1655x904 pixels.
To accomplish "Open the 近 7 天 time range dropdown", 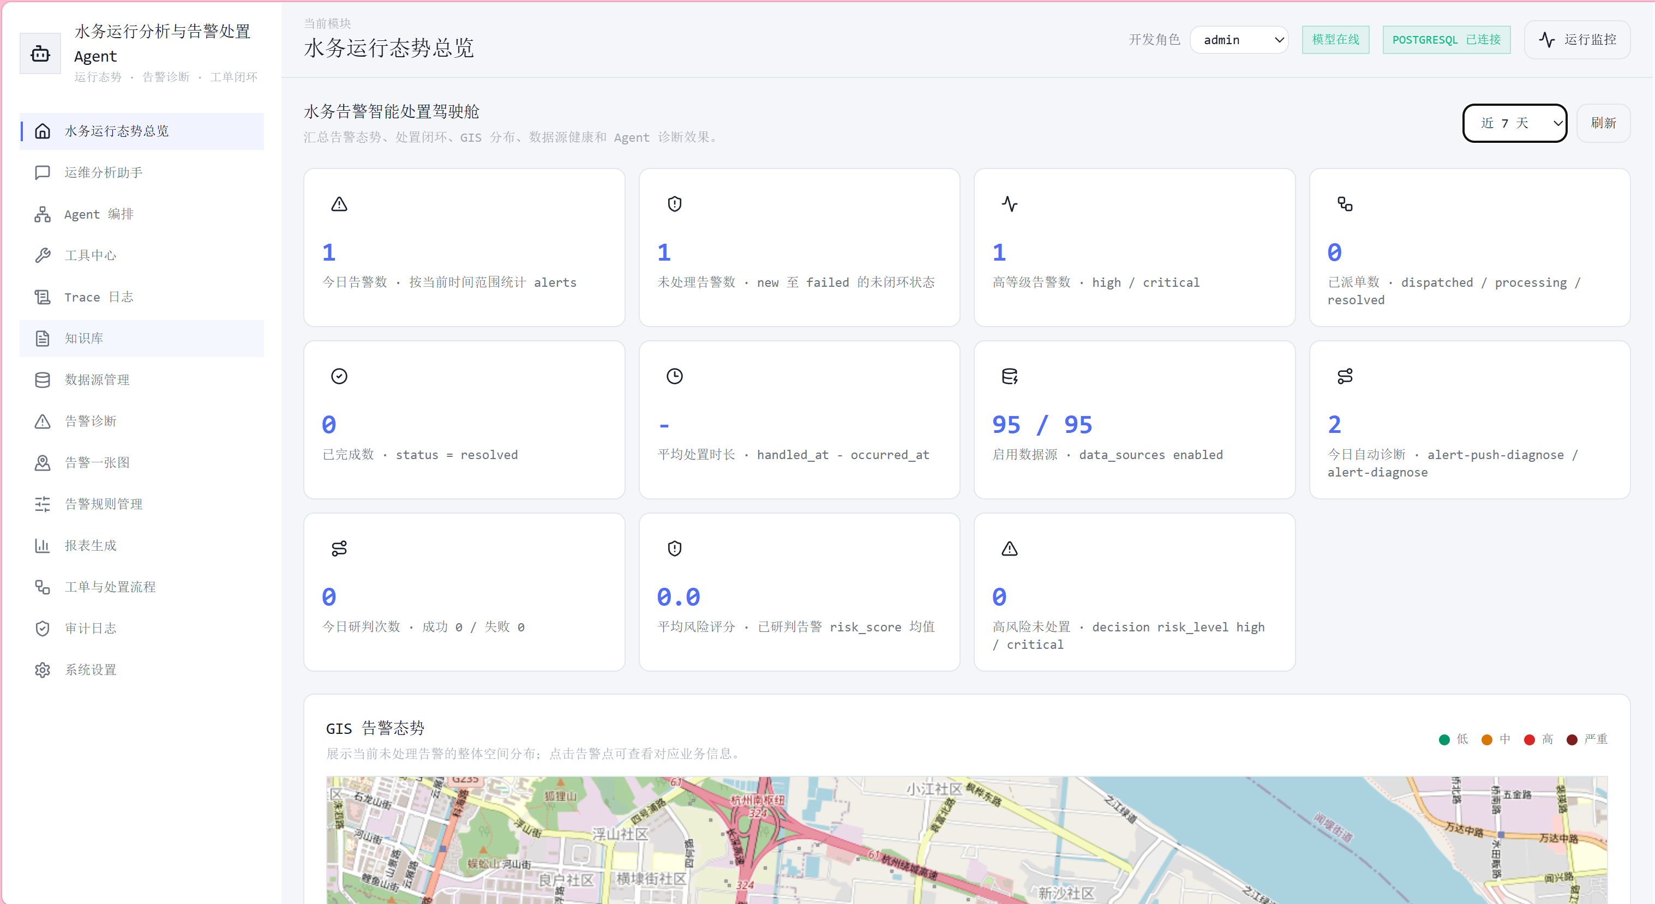I will [x=1515, y=123].
